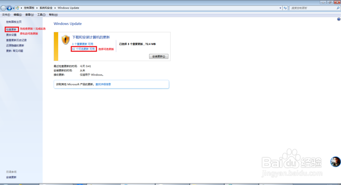Open address bar history dropdown arrow
The image size is (341, 185).
(x=280, y=8)
